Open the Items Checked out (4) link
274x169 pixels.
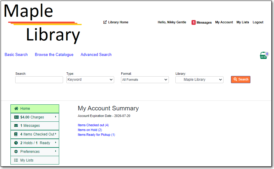93,125
